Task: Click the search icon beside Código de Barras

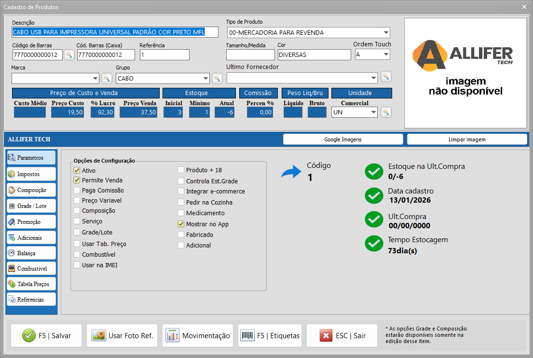Action: coord(69,55)
